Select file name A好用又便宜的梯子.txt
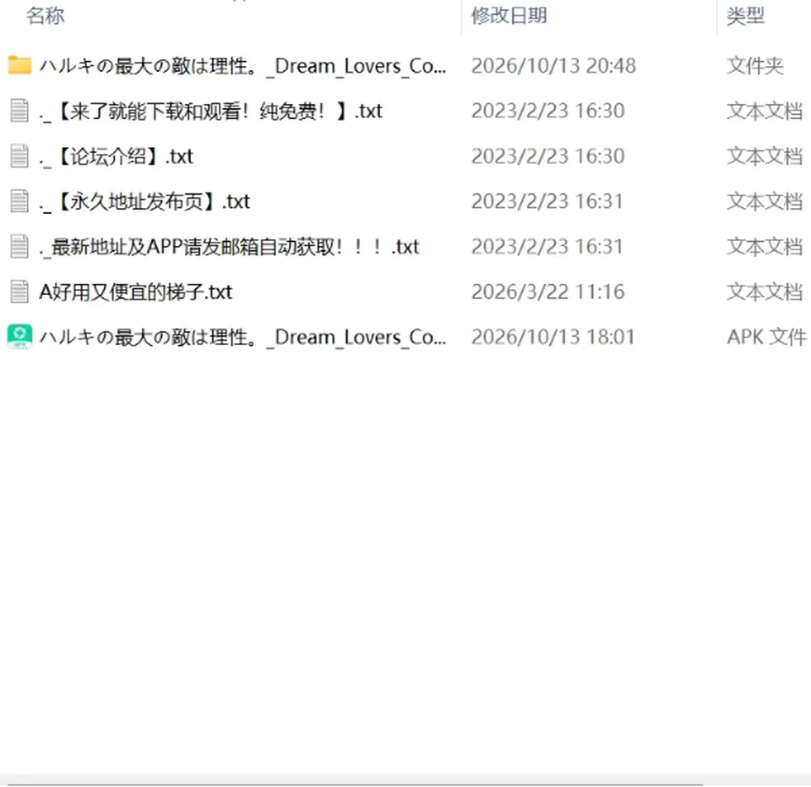The image size is (811, 787). tap(135, 292)
